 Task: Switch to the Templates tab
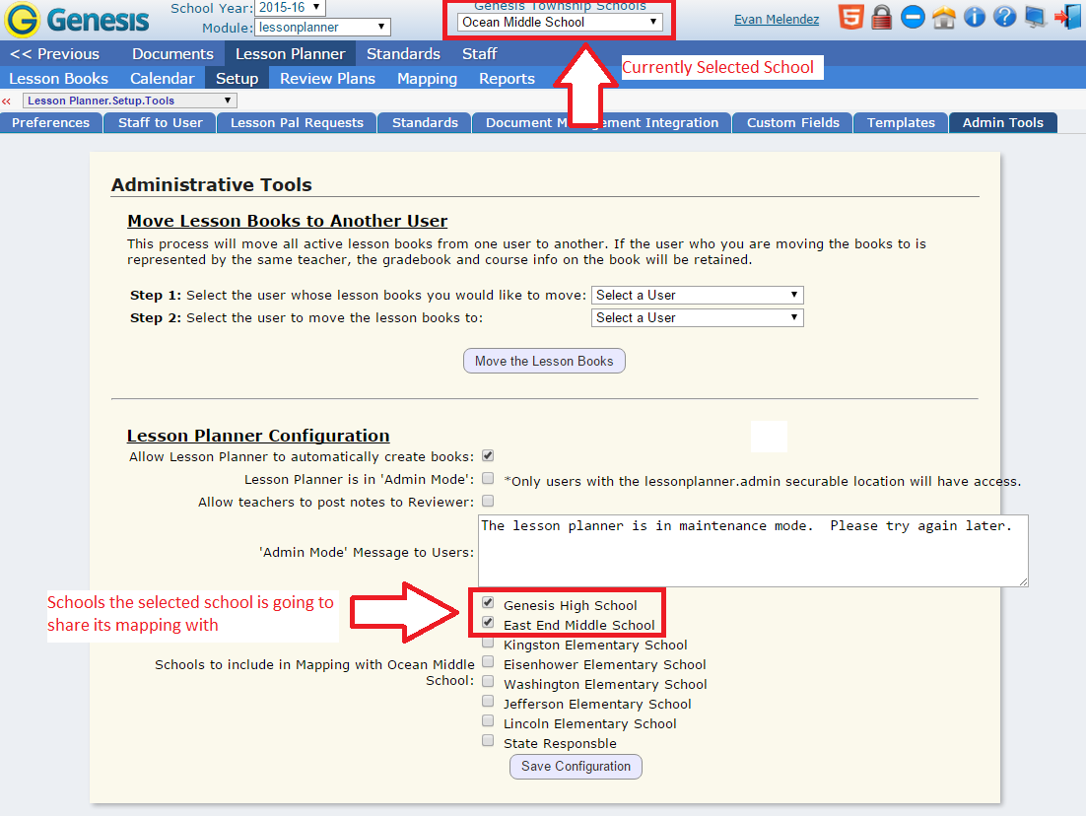[901, 122]
